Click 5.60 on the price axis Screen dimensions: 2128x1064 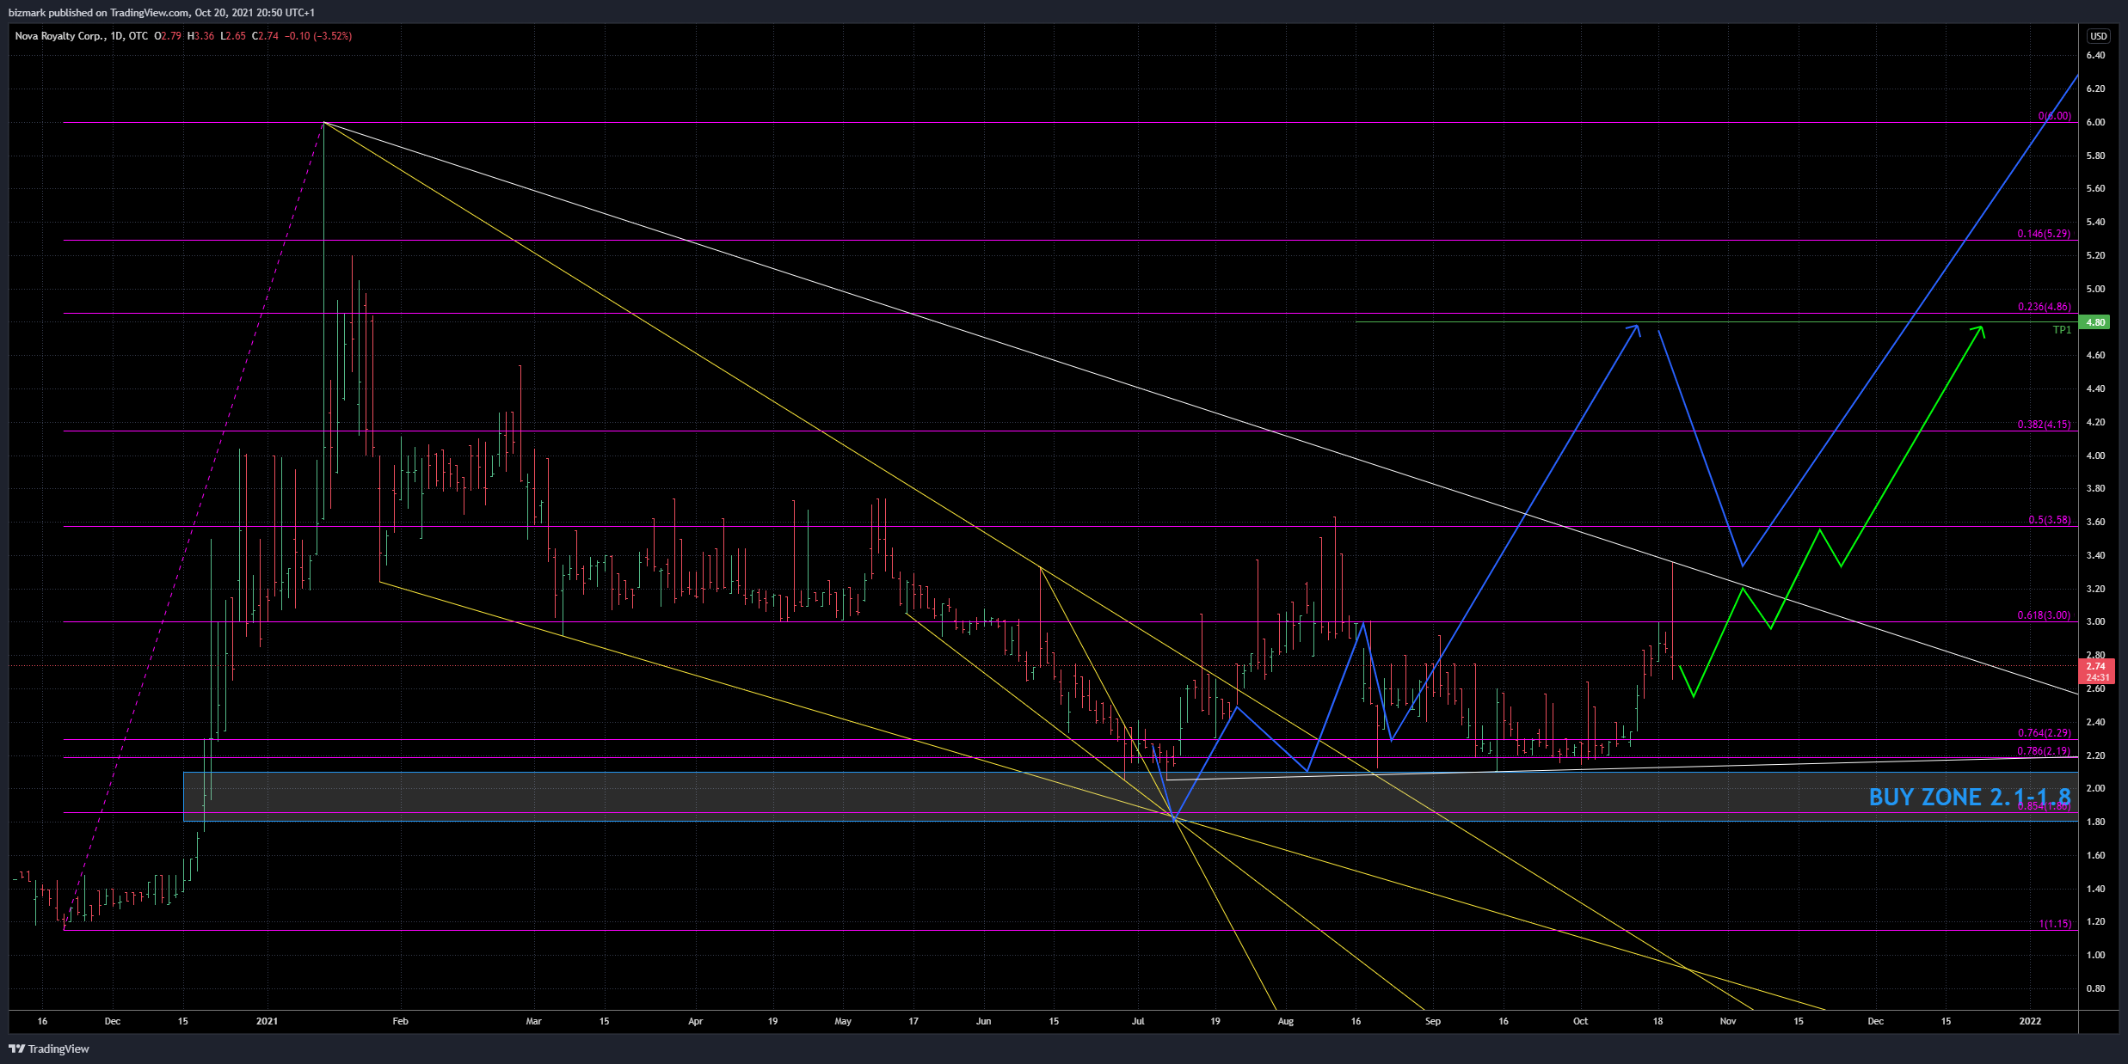tap(2095, 188)
